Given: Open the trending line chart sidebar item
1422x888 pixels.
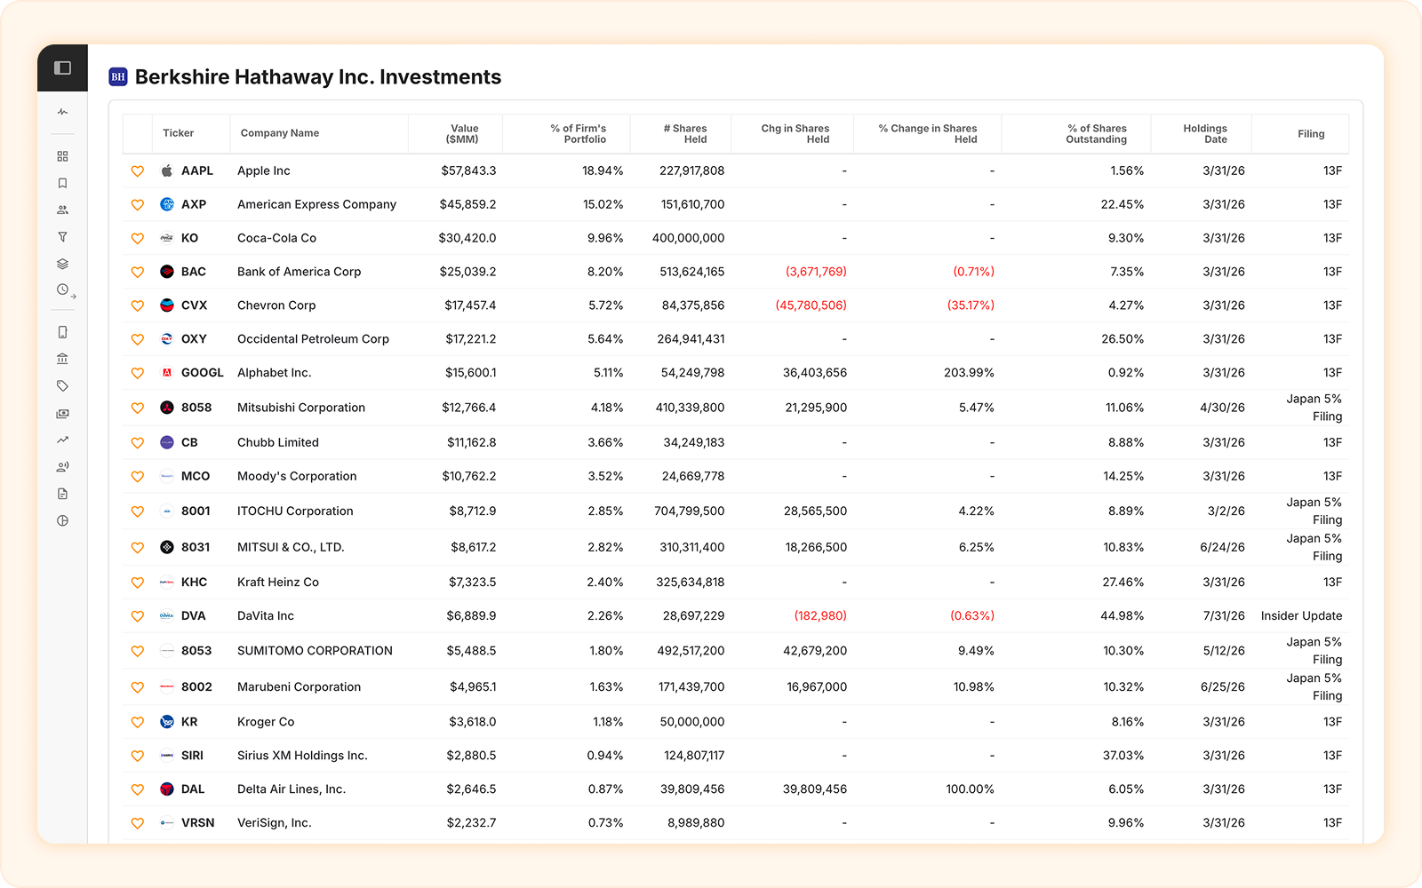Looking at the screenshot, I should click(x=62, y=440).
